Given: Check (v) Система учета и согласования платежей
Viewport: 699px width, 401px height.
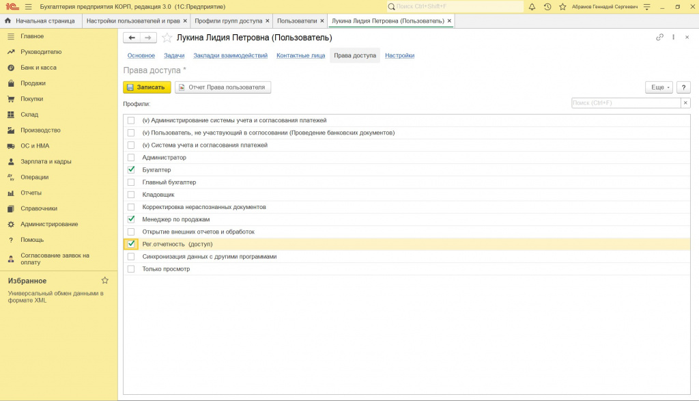Looking at the screenshot, I should click(x=130, y=145).
